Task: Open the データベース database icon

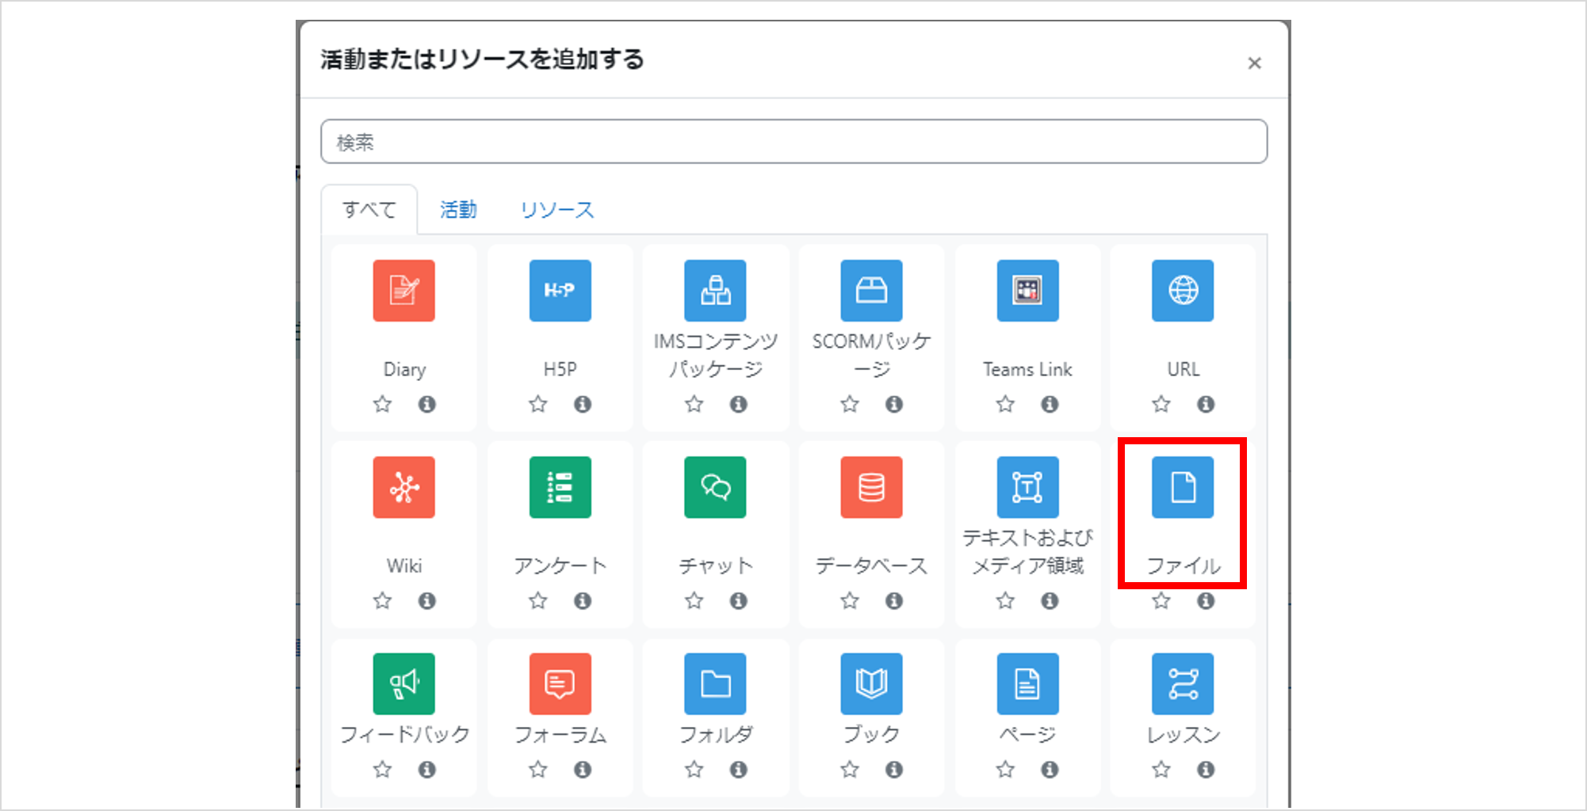Action: pyautogui.click(x=871, y=487)
